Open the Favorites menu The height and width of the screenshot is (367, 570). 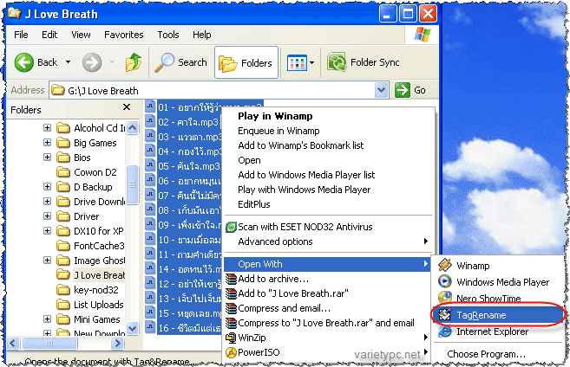(123, 35)
